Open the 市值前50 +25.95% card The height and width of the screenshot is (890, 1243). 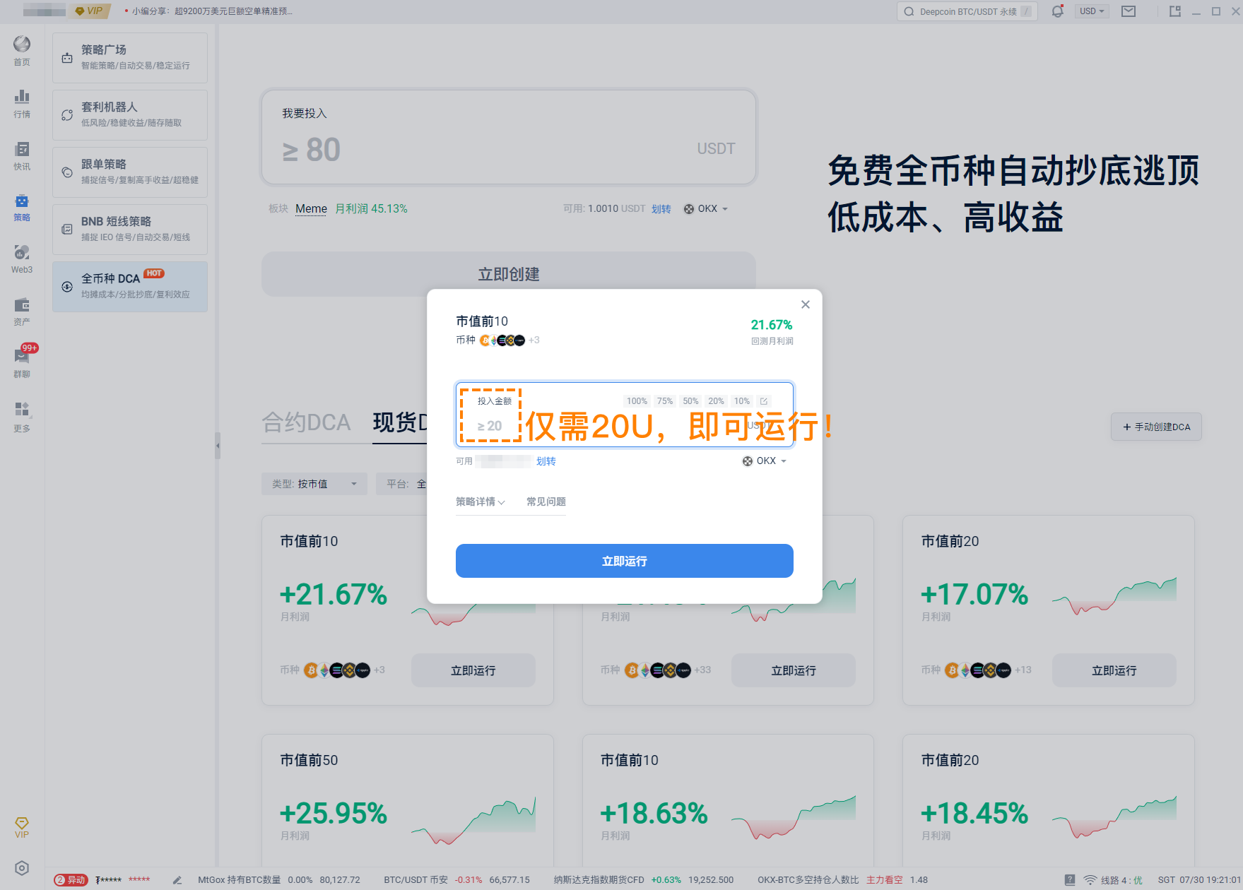tap(407, 801)
